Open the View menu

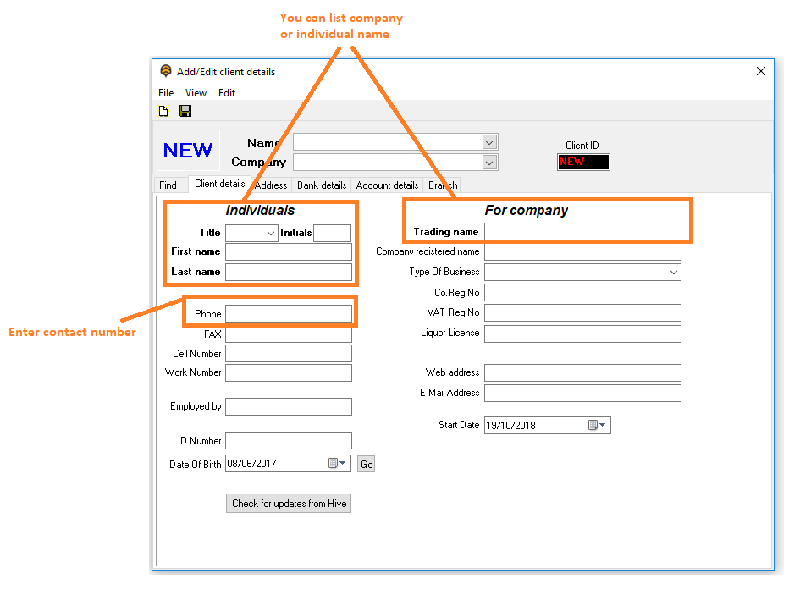(x=196, y=93)
